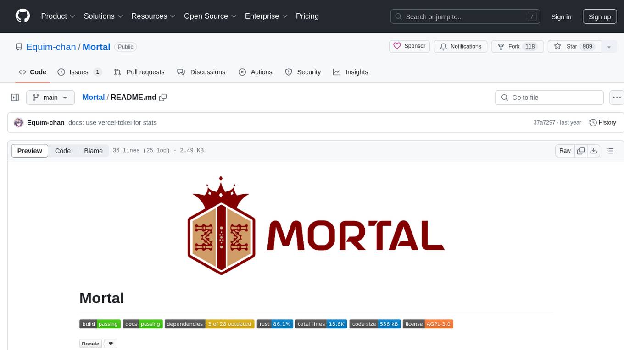The height and width of the screenshot is (350, 624).
Task: Focus the Search or jump to field
Action: tap(466, 16)
